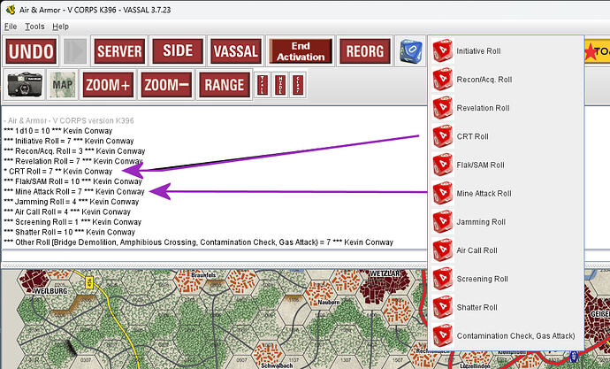Toggle the MAP overview window

pyautogui.click(x=62, y=84)
